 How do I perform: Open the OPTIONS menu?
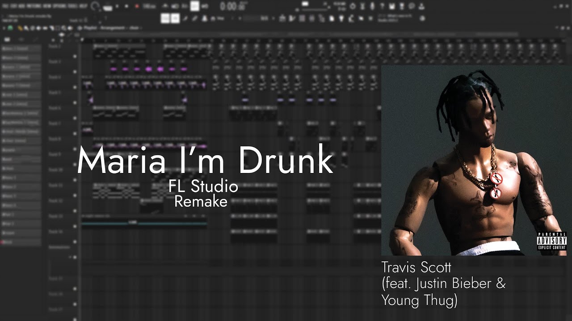[59, 6]
